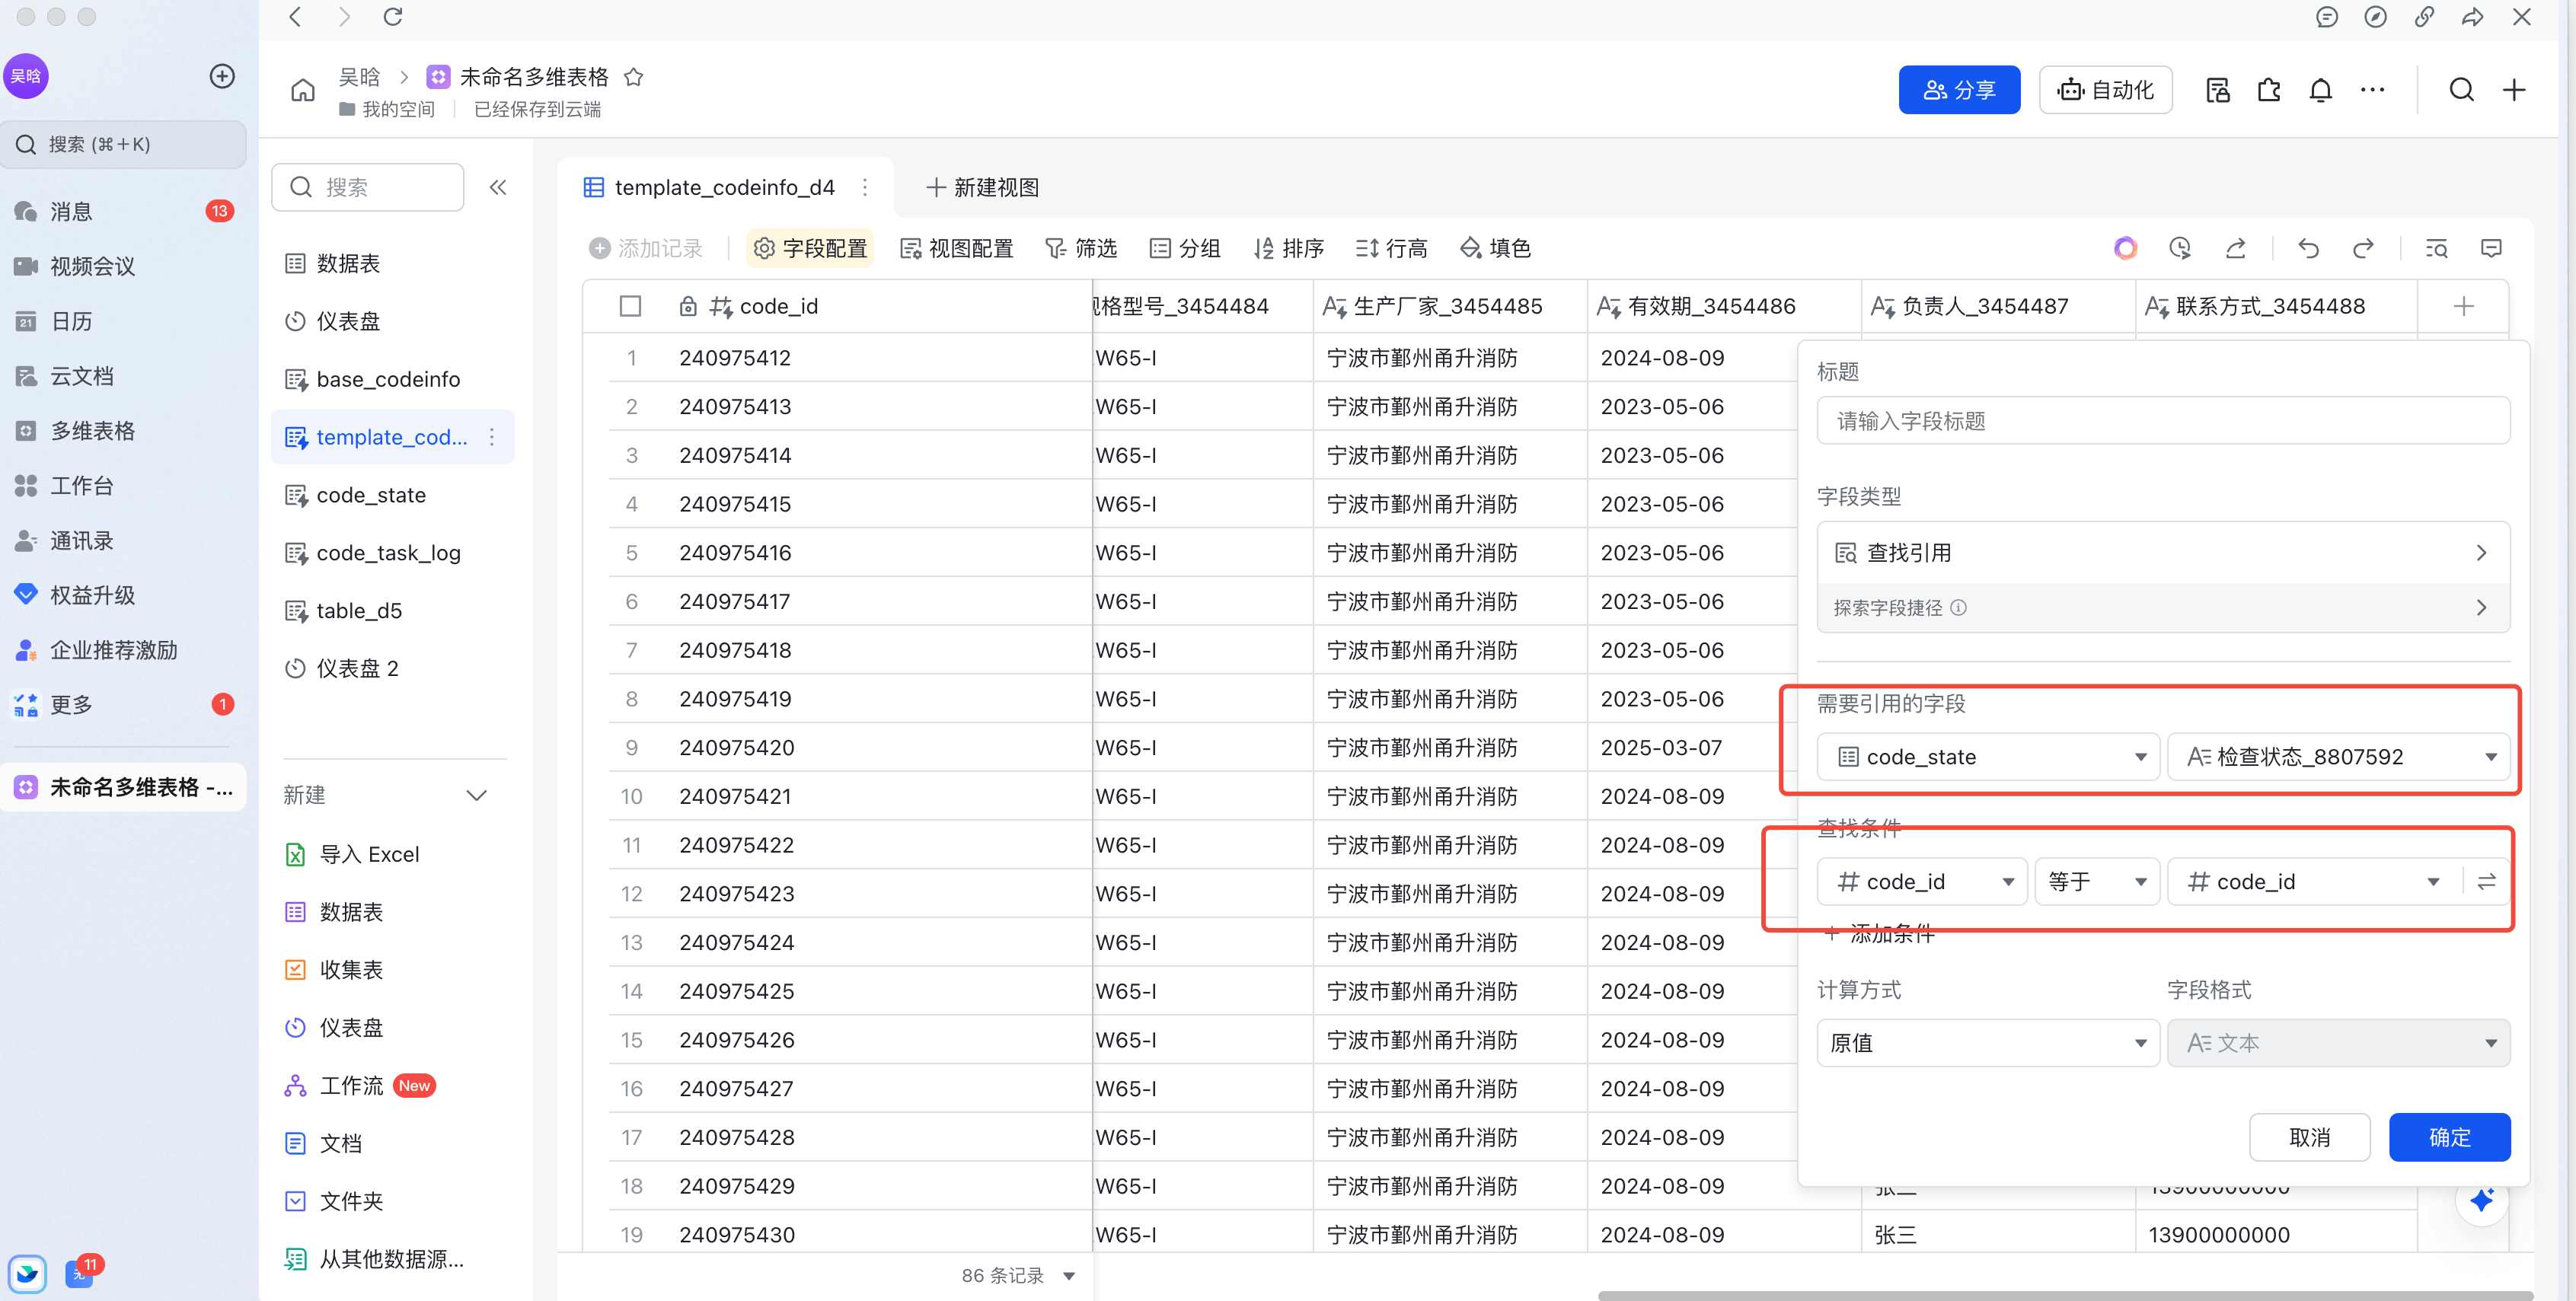Open the left code_id condition dropdown
The height and width of the screenshot is (1301, 2576).
1922,881
